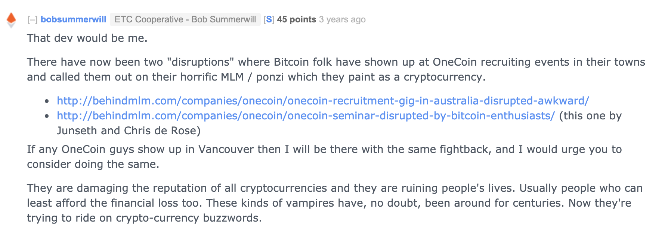This screenshot has height=235, width=668.
Task: Open the OneCoin seminar disrupted by Bitcoin link
Action: tap(306, 116)
